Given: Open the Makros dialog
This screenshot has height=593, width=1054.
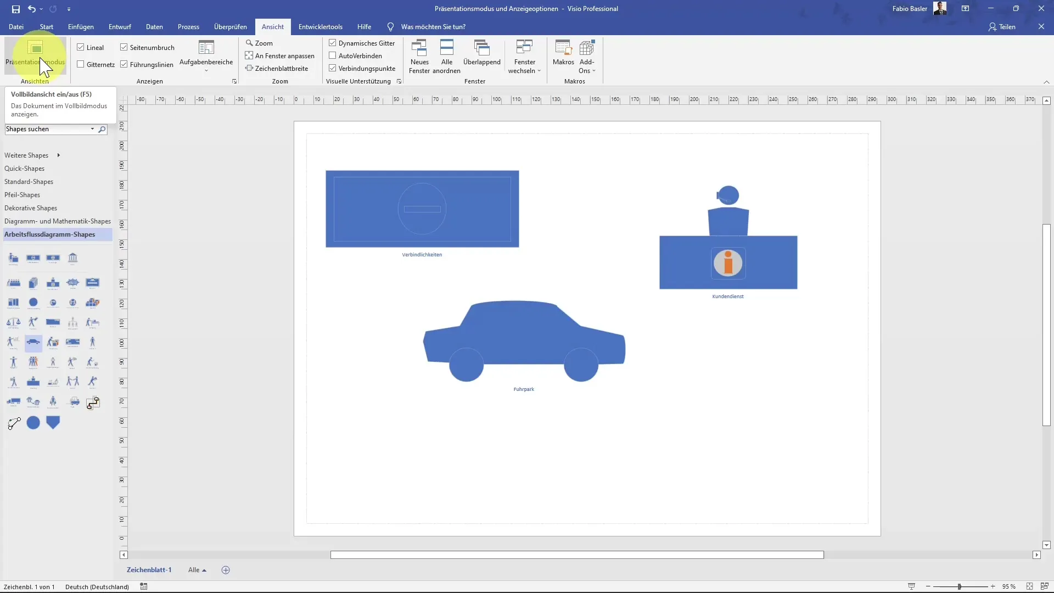Looking at the screenshot, I should pos(563,53).
